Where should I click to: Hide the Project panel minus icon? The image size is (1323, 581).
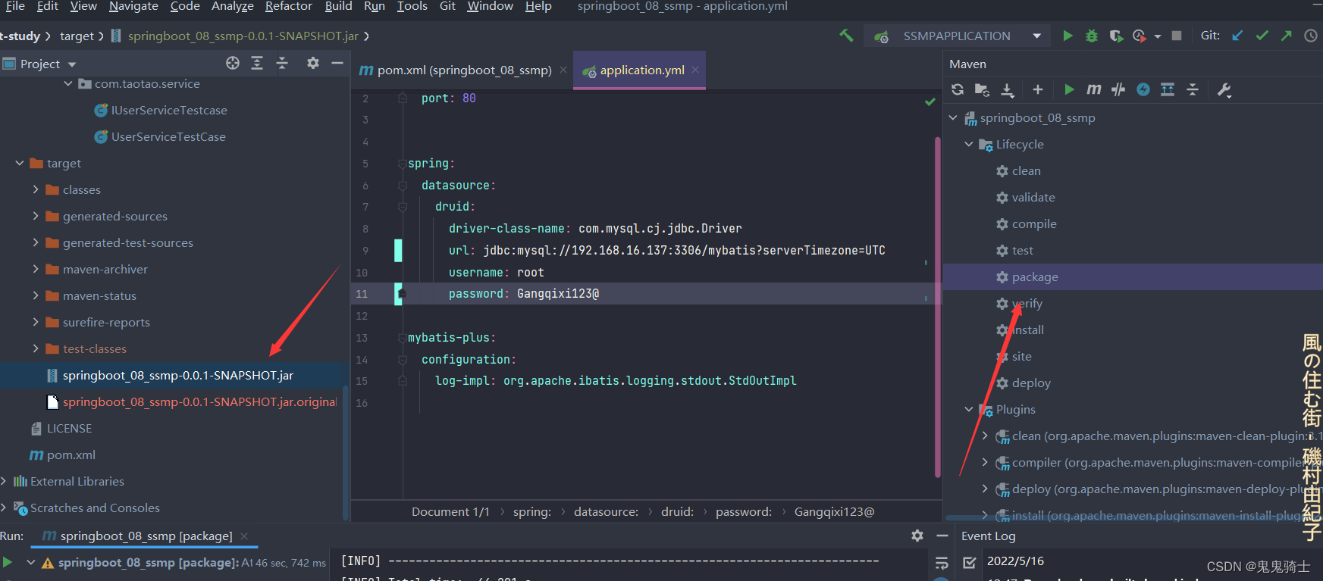coord(337,64)
